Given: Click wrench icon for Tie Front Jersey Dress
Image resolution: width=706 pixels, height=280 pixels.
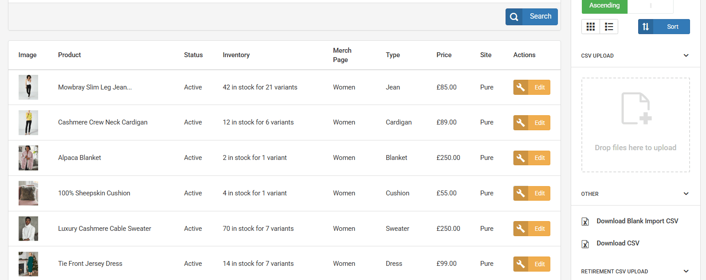Looking at the screenshot, I should (x=521, y=264).
